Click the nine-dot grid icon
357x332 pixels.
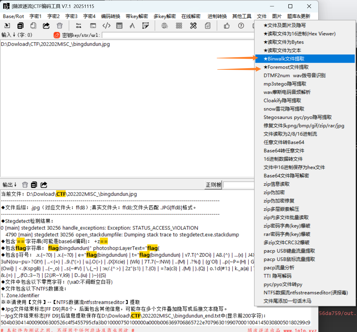[179, 26]
